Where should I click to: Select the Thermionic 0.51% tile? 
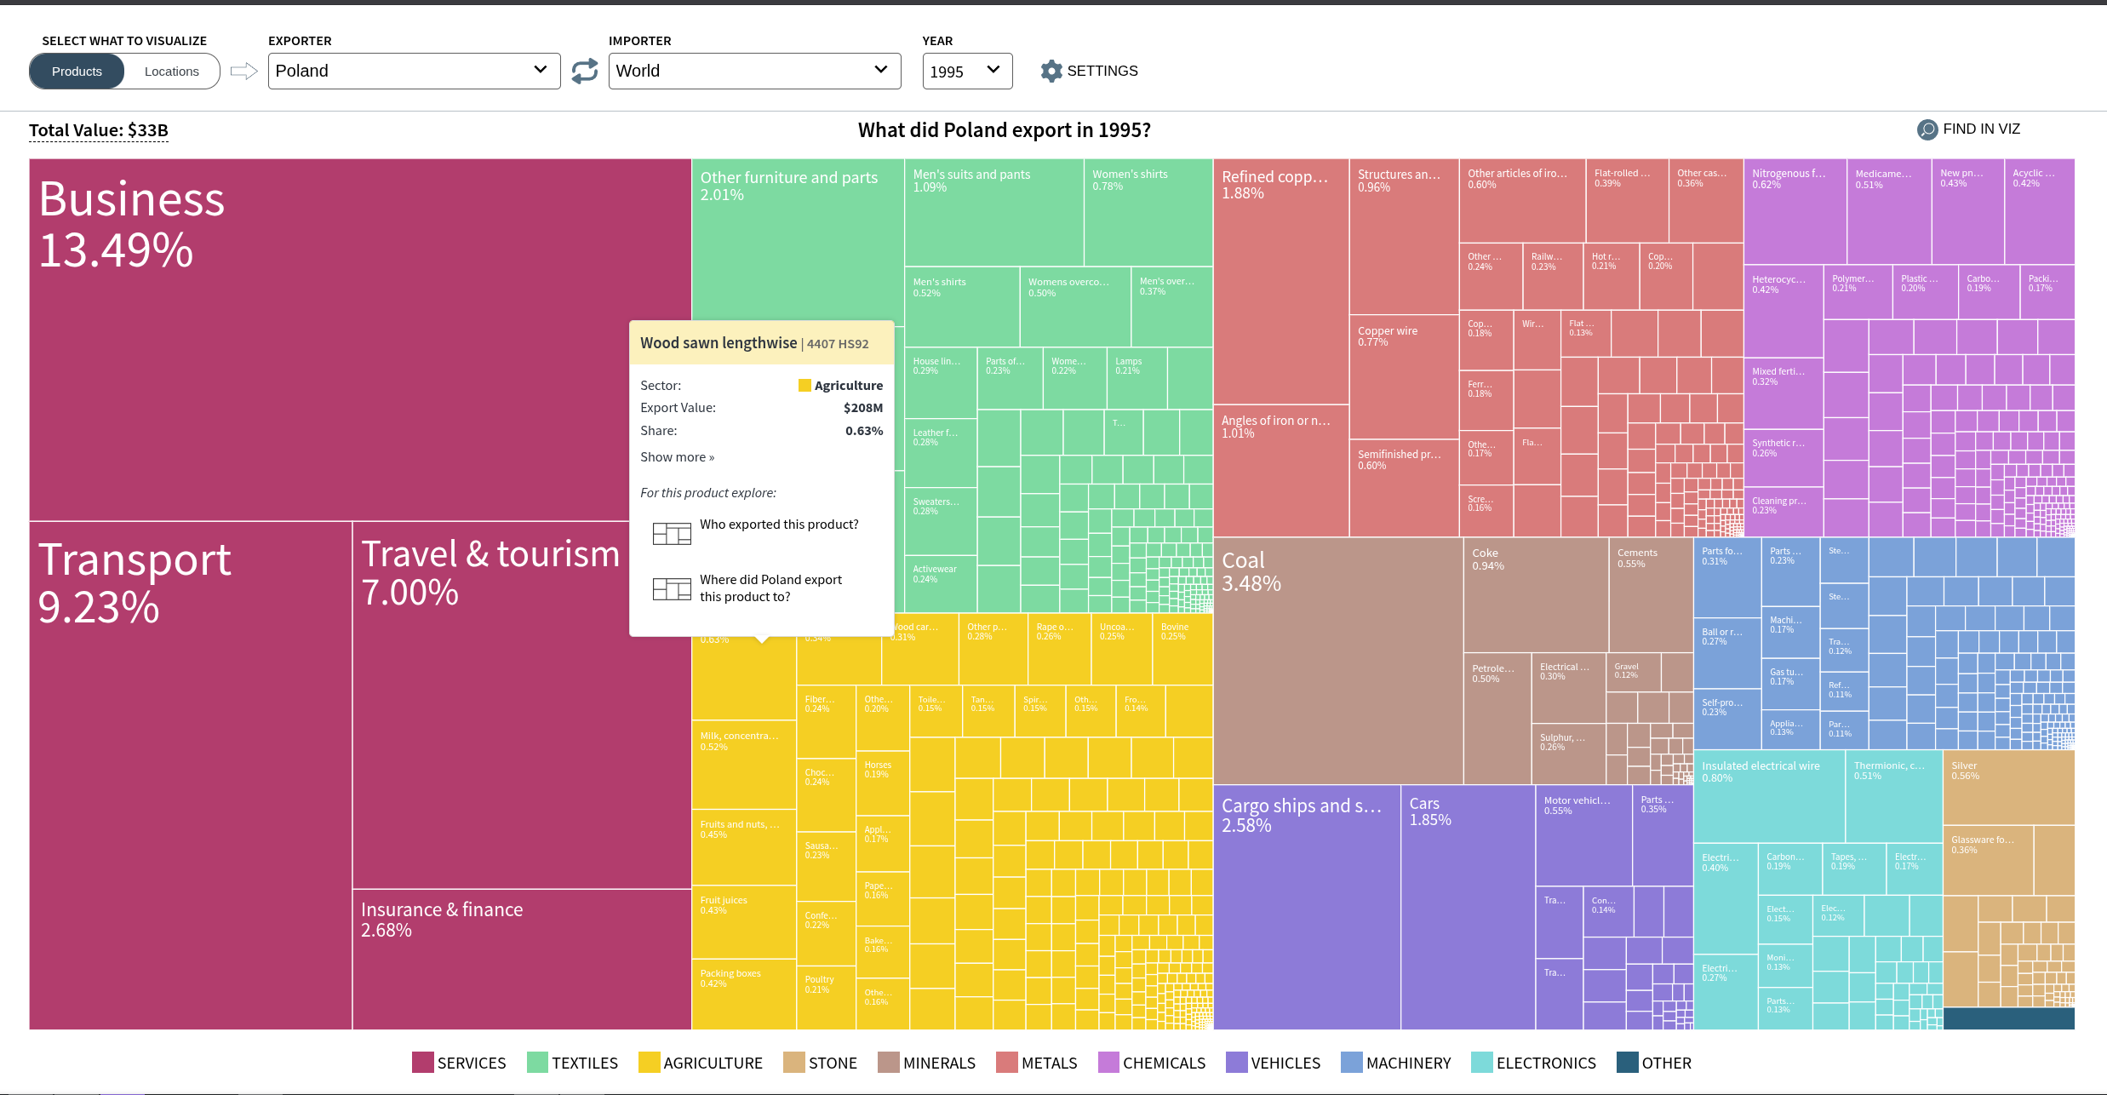click(1894, 796)
